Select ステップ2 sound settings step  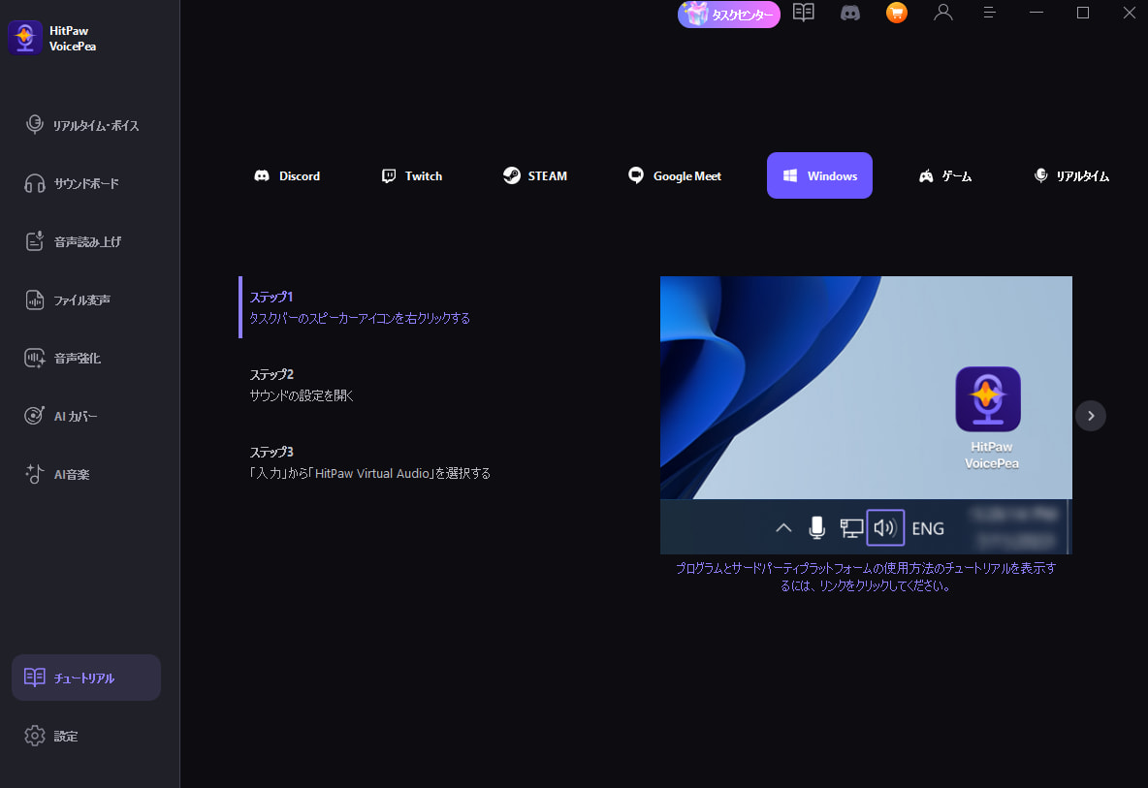point(301,385)
